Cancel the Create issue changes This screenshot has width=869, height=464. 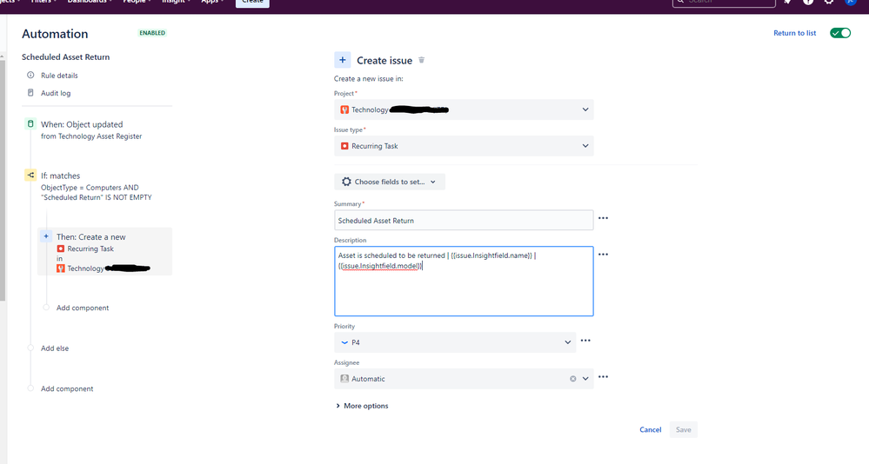click(650, 429)
